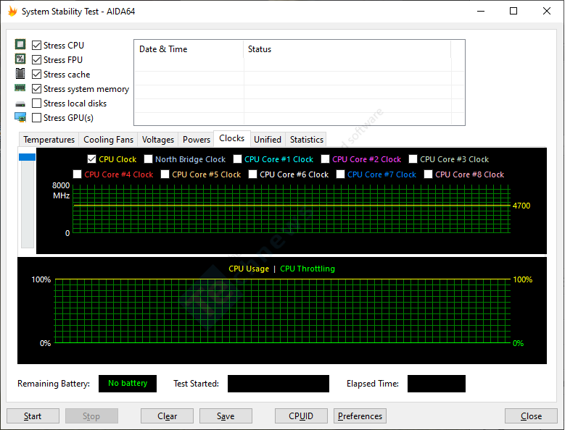Click the blue graph scroll thumb

coord(28,157)
